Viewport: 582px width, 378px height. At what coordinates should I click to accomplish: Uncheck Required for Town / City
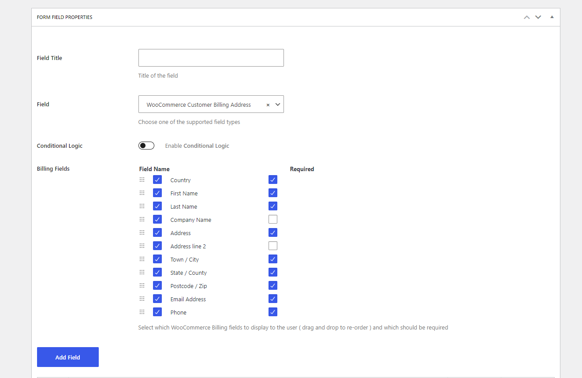[273, 259]
